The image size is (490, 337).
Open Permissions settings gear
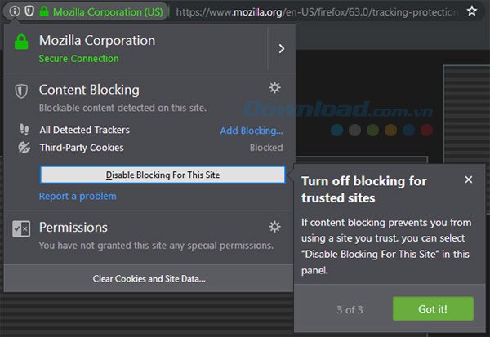[274, 226]
